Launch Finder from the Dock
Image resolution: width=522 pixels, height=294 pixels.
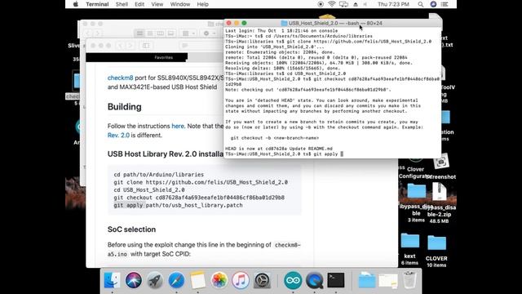(113, 280)
